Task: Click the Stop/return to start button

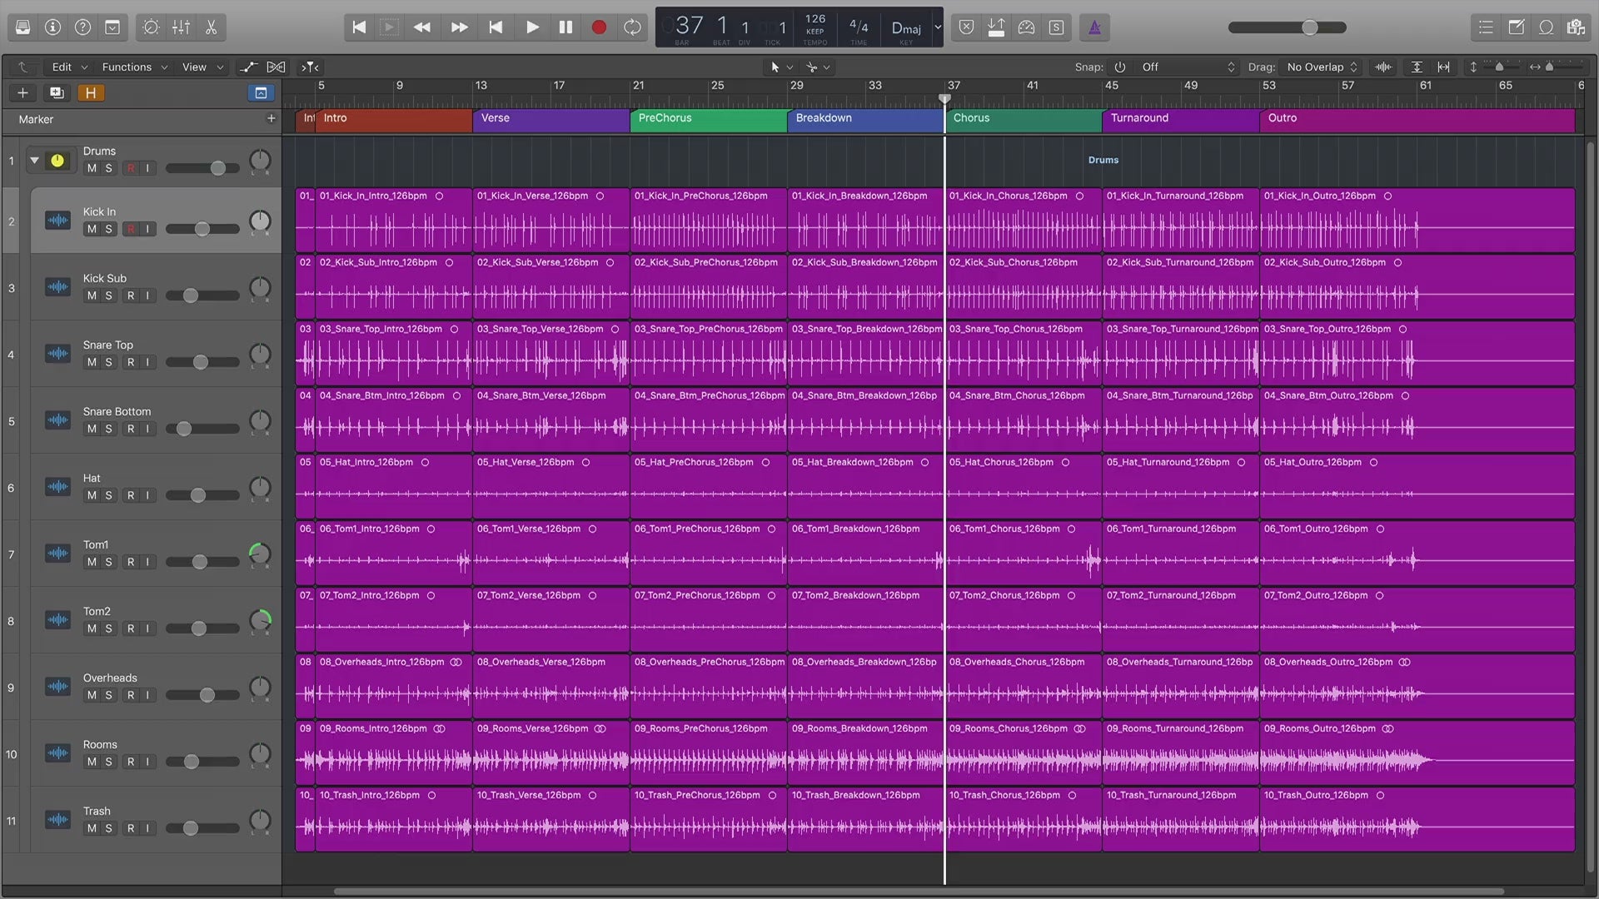Action: coord(496,27)
